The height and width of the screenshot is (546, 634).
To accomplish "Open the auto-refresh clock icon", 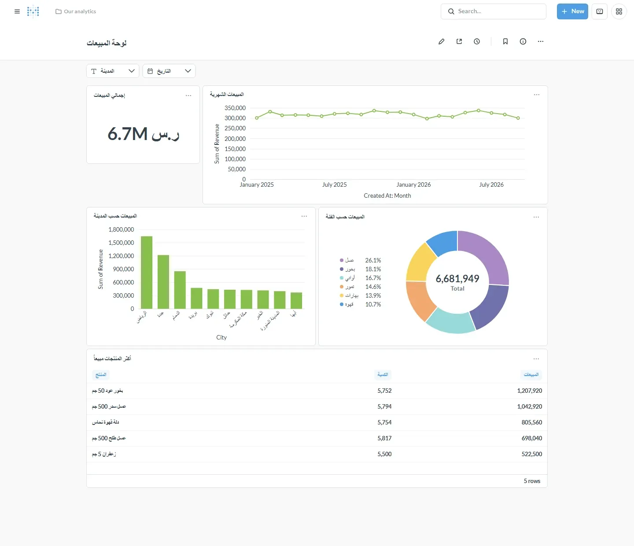I will coord(477,41).
